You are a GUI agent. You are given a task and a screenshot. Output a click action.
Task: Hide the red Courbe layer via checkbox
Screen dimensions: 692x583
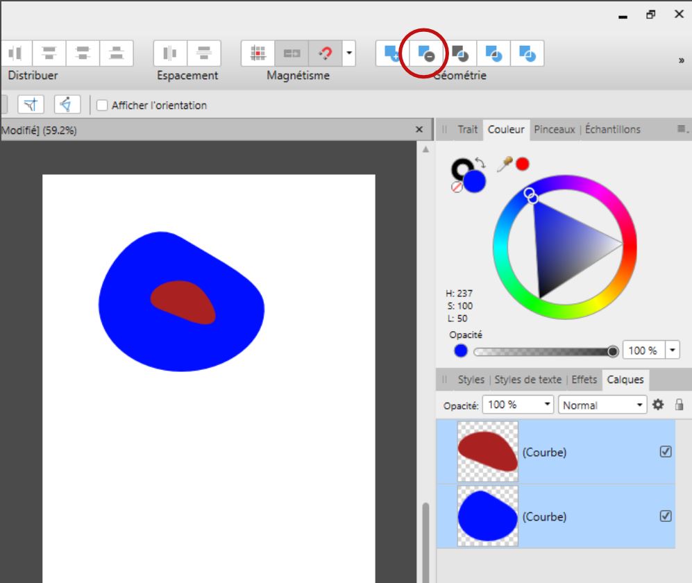point(666,452)
